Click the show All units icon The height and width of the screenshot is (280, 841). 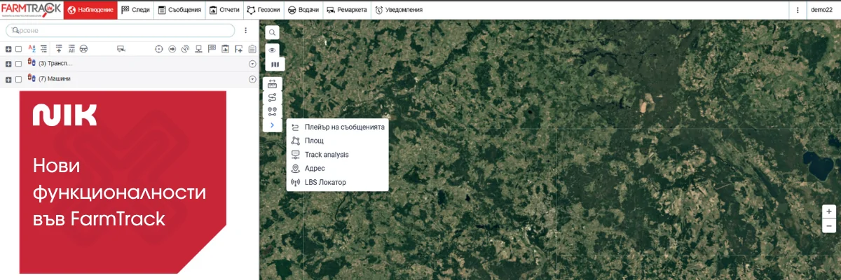click(71, 49)
